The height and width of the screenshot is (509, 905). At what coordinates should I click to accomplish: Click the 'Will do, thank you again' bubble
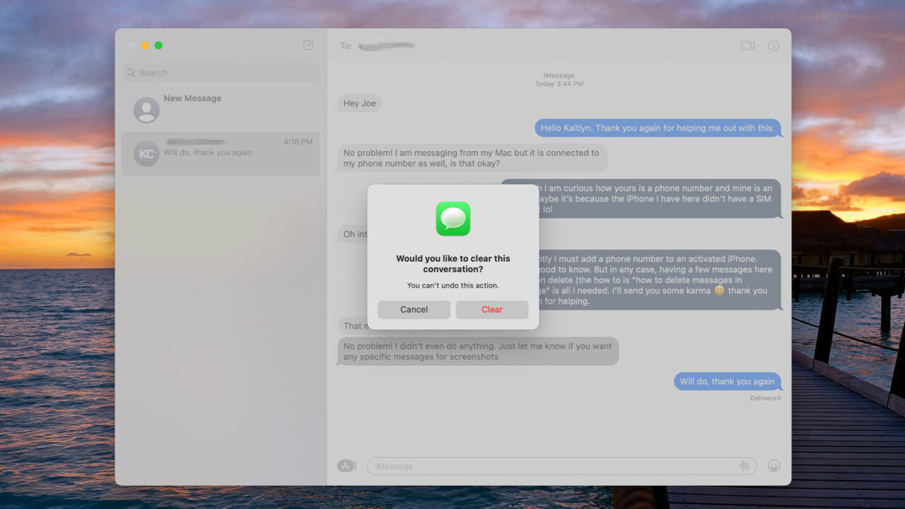pyautogui.click(x=728, y=381)
